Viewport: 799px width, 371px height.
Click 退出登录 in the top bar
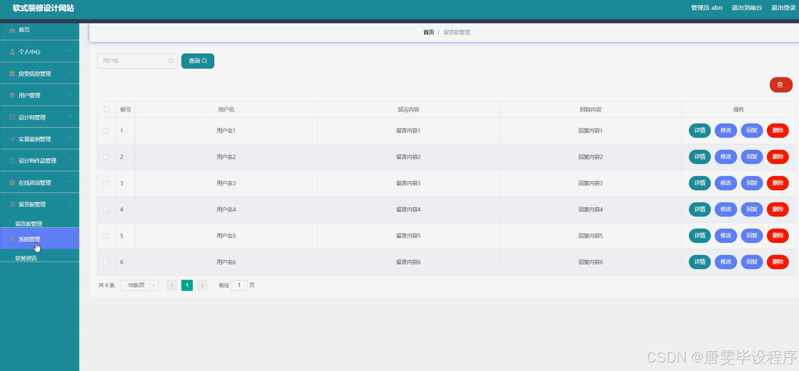pos(783,8)
